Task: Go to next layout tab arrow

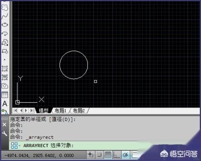Action: coord(26,110)
